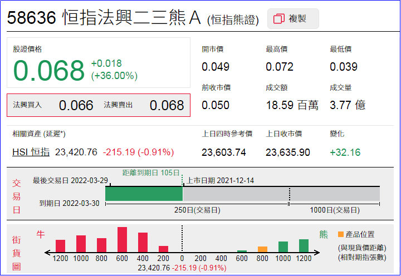The image size is (401, 276).
Task: Select the tallest red bull bar at 600
Action: click(x=122, y=240)
